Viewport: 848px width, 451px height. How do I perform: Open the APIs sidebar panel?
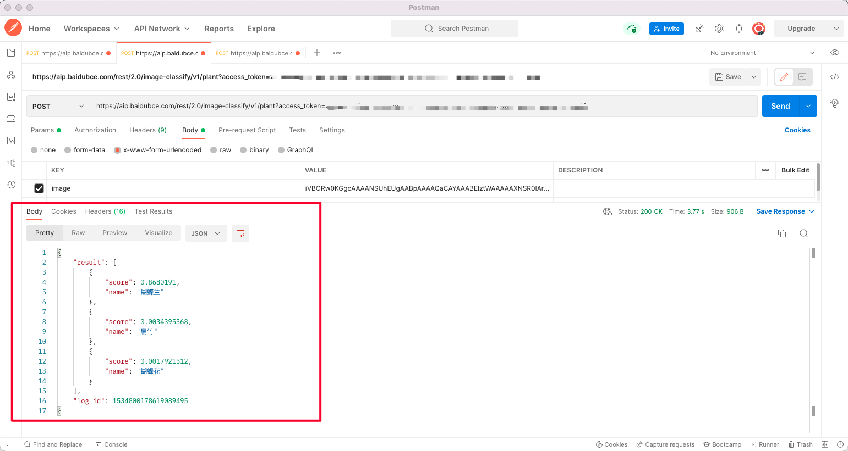coord(11,75)
